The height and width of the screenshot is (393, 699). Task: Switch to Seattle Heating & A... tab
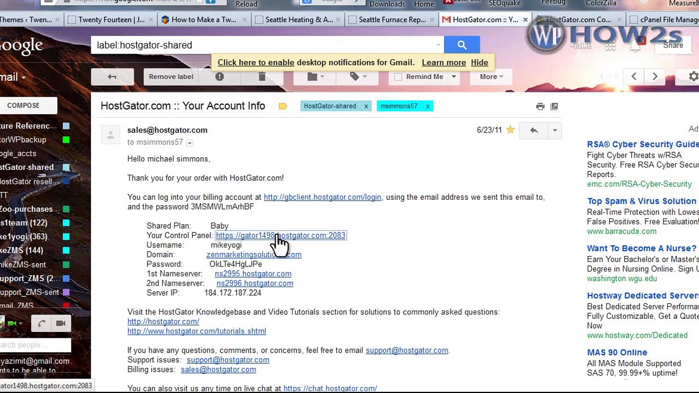coord(299,20)
